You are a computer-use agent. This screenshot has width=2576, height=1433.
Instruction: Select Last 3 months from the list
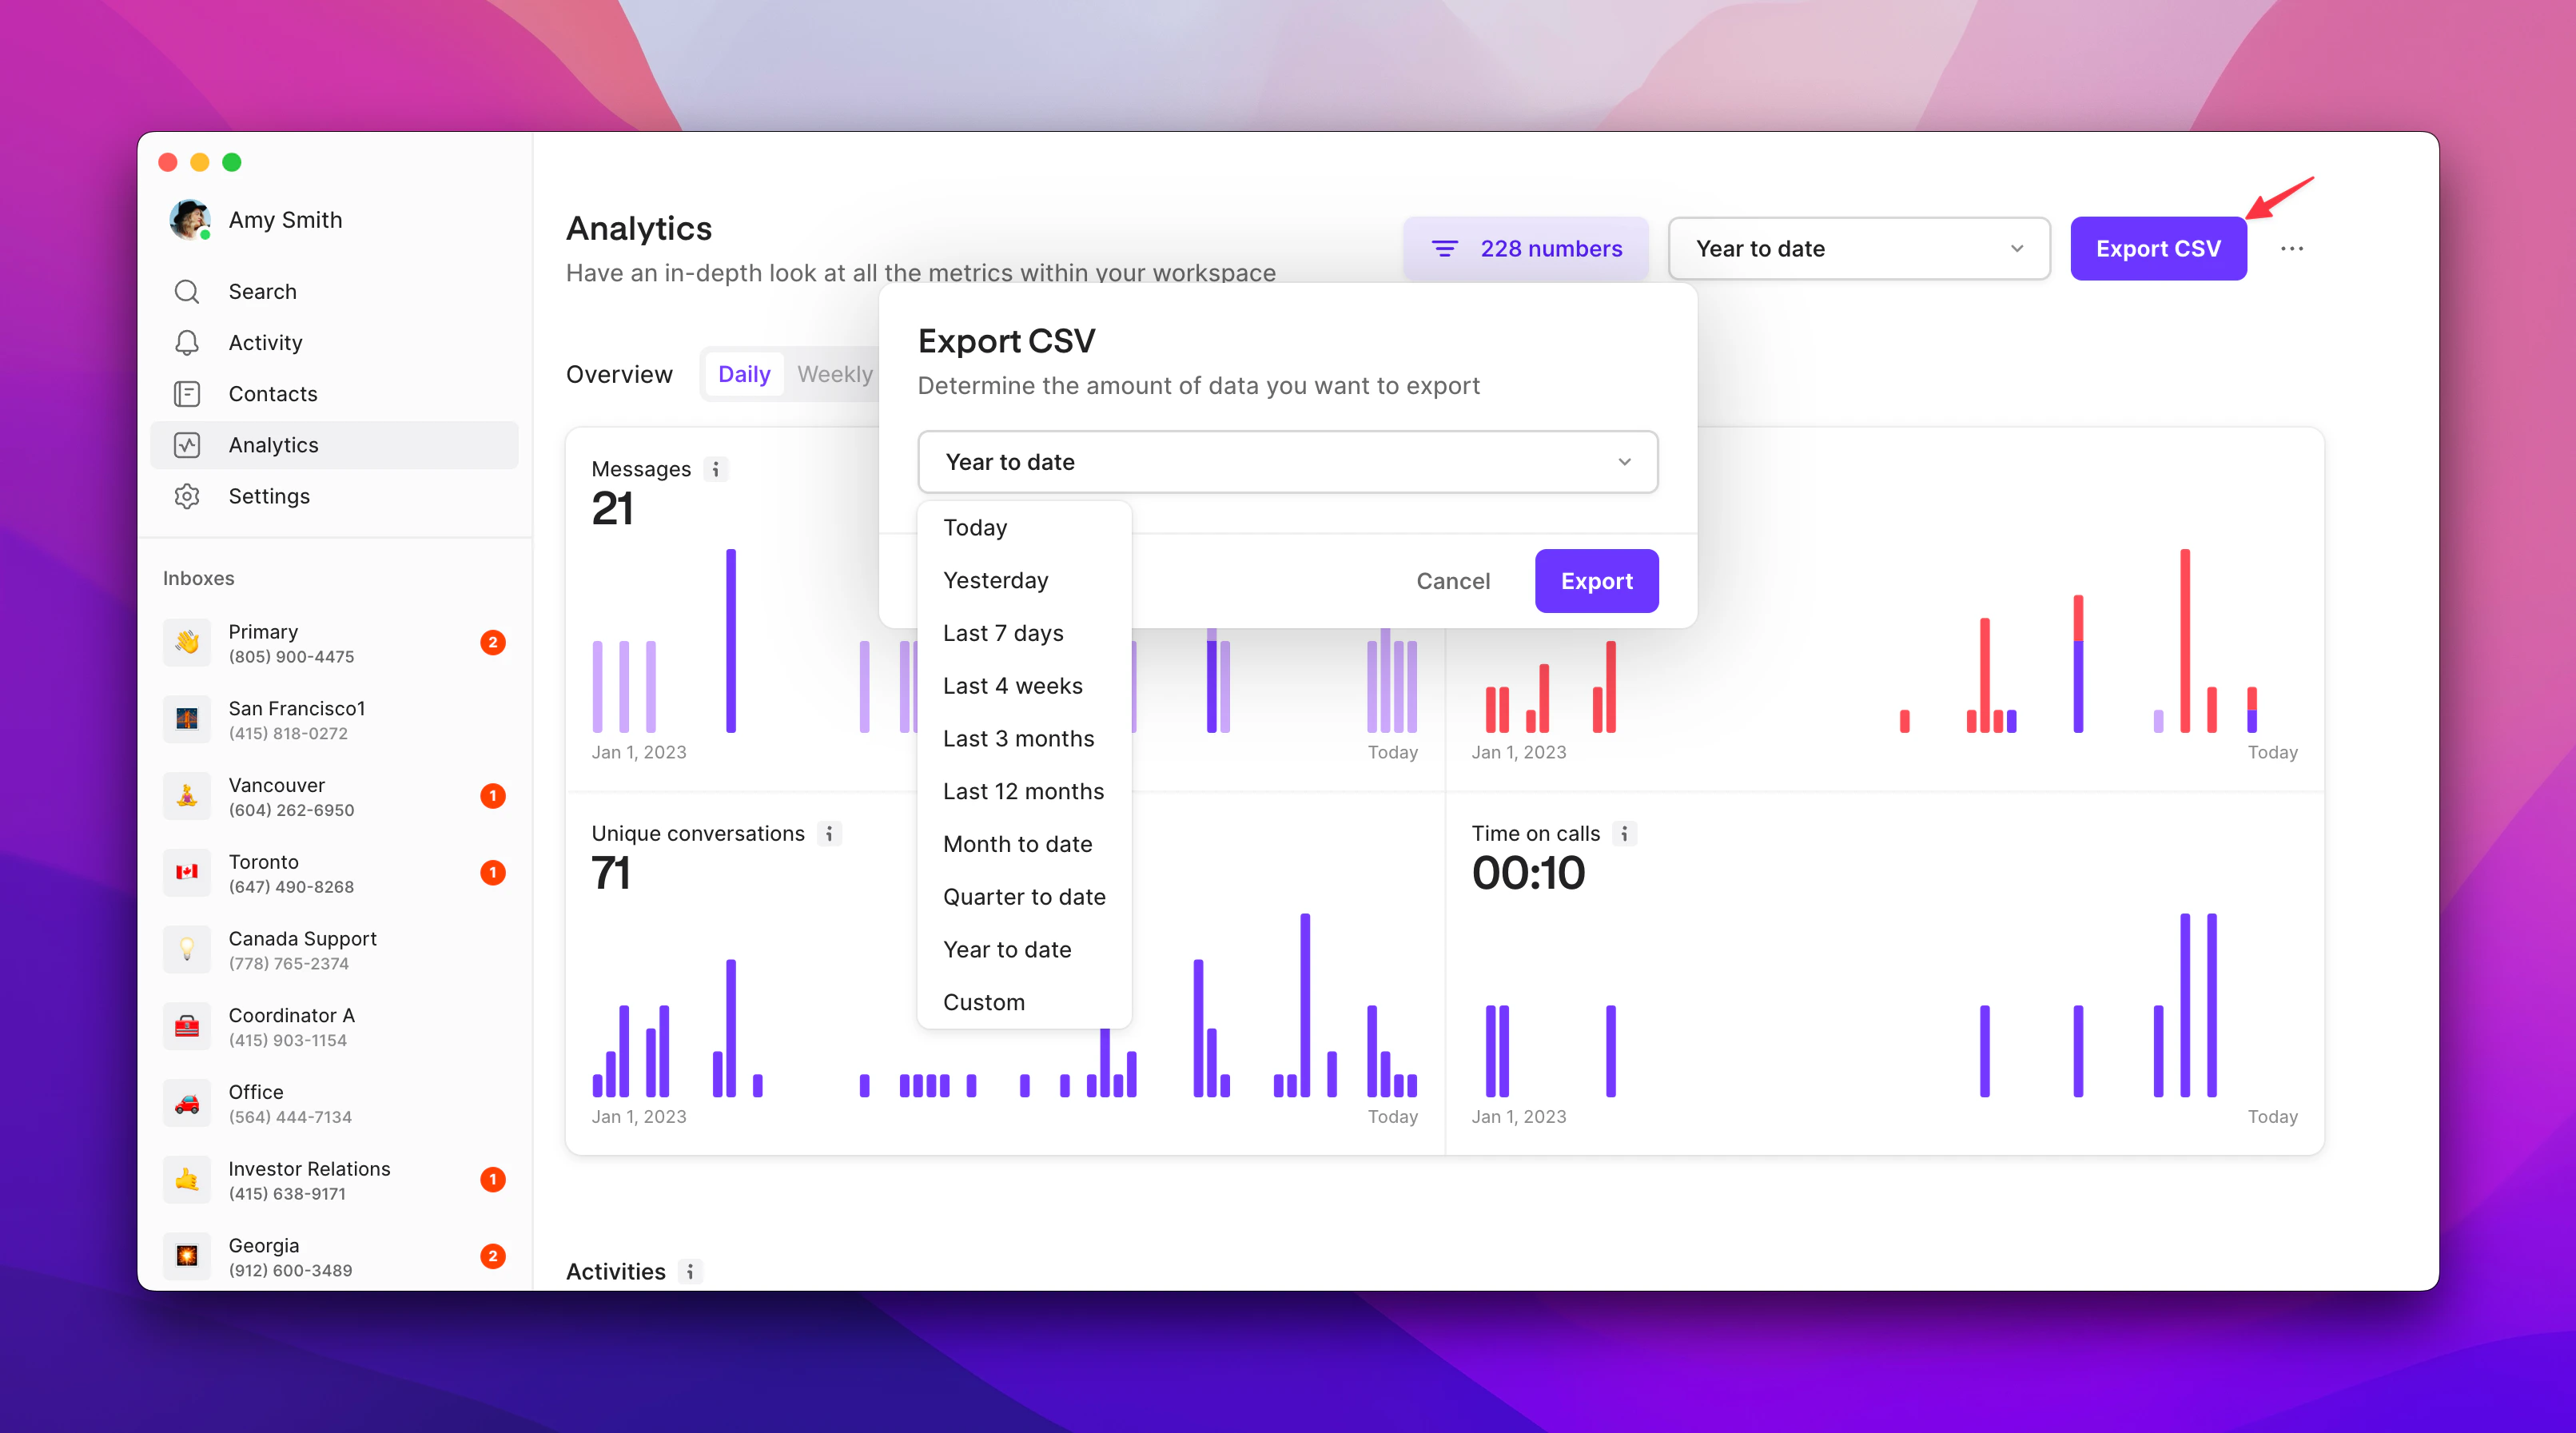click(x=1018, y=738)
